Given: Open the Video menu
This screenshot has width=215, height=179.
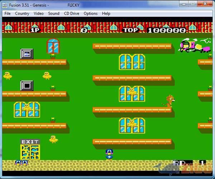Looking at the screenshot, I should coord(39,14).
